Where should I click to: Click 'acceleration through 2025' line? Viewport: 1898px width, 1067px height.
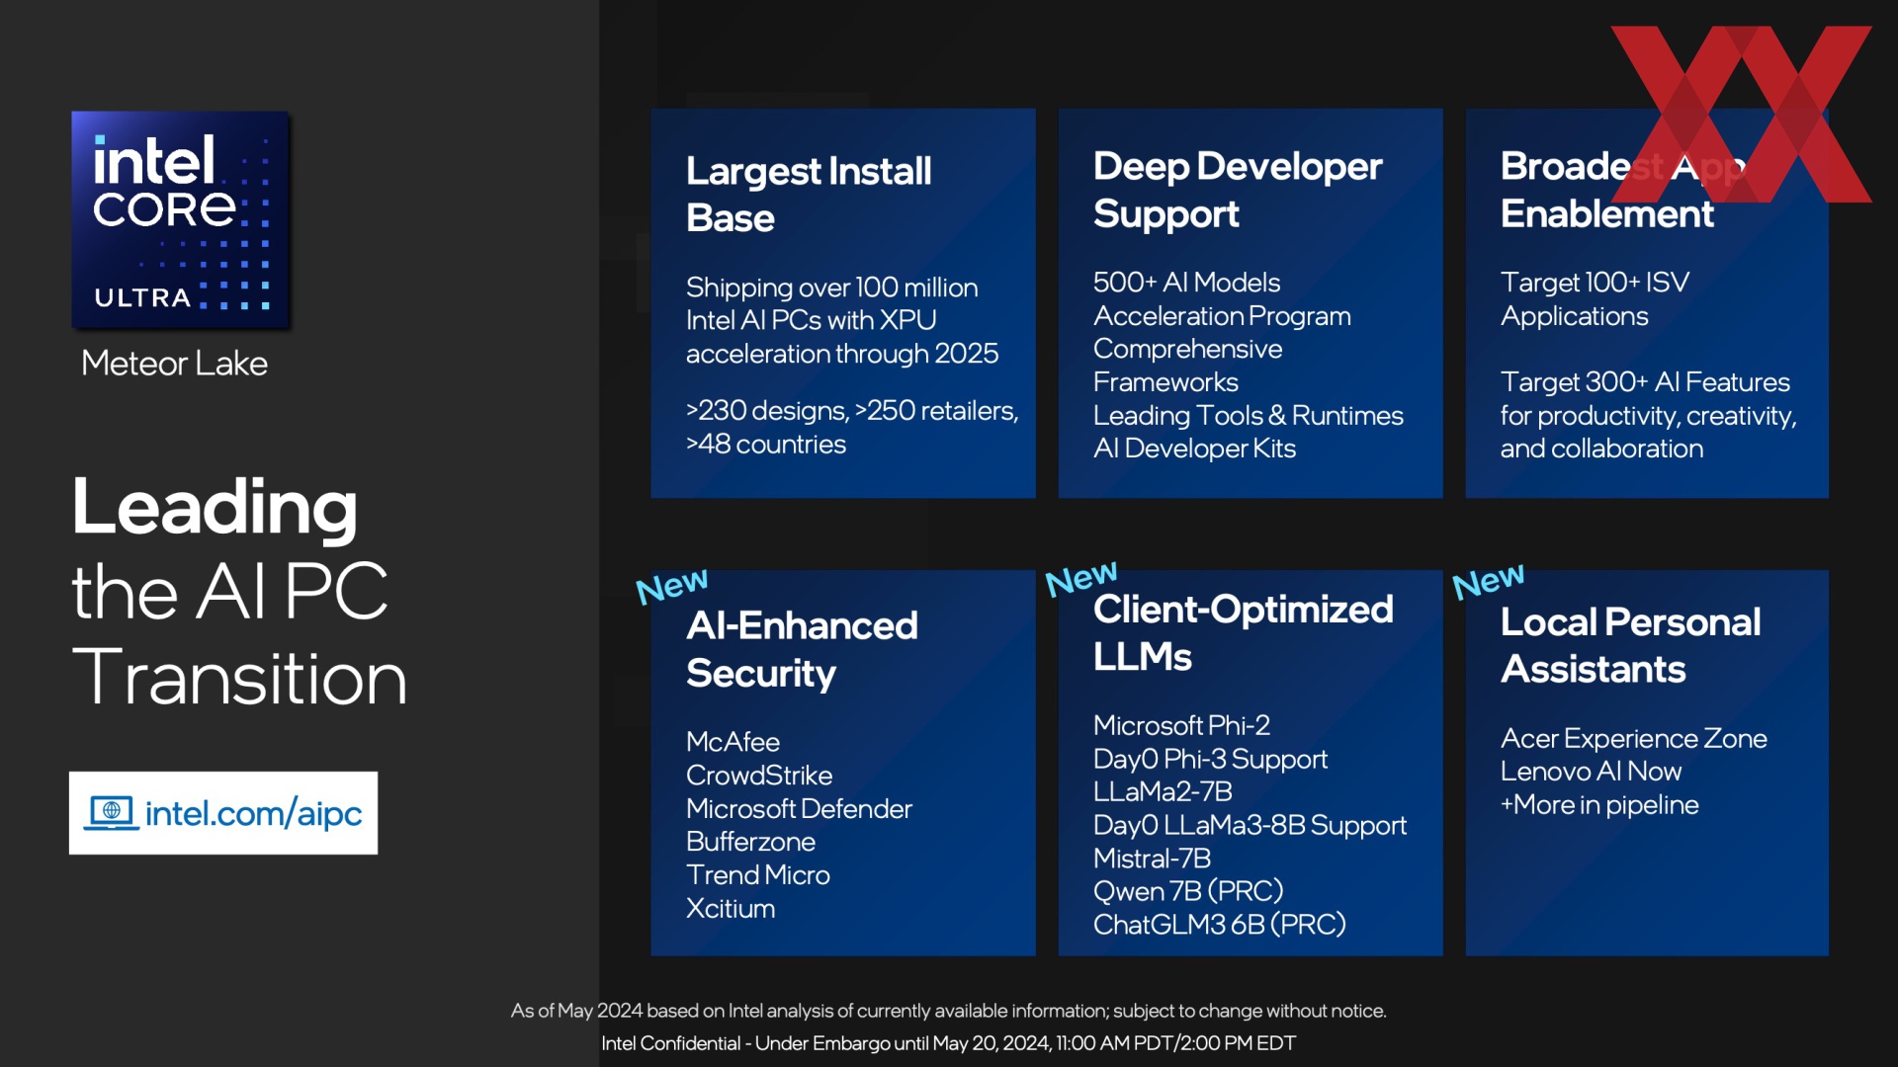pos(842,354)
